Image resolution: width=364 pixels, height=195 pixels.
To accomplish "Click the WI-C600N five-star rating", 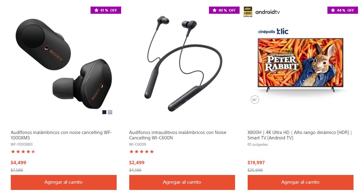I will [142, 152].
